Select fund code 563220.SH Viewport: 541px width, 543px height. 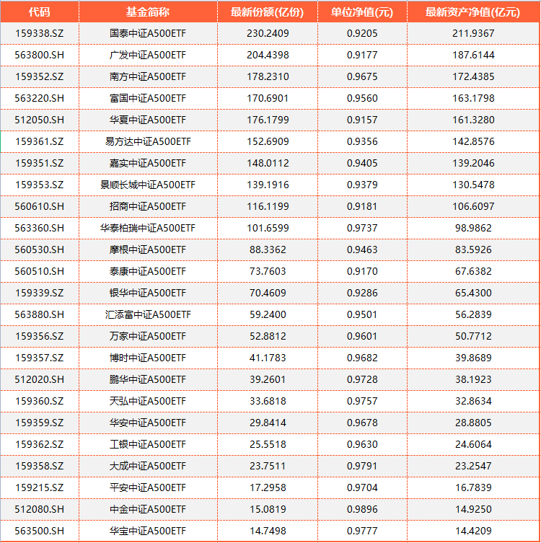(40, 98)
